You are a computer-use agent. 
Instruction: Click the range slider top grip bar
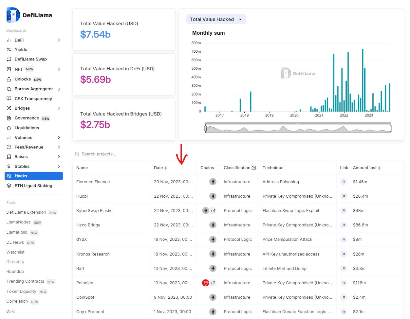click(x=298, y=123)
